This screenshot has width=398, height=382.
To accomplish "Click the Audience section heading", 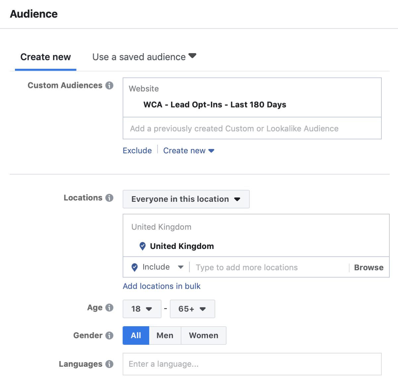I will coord(34,14).
